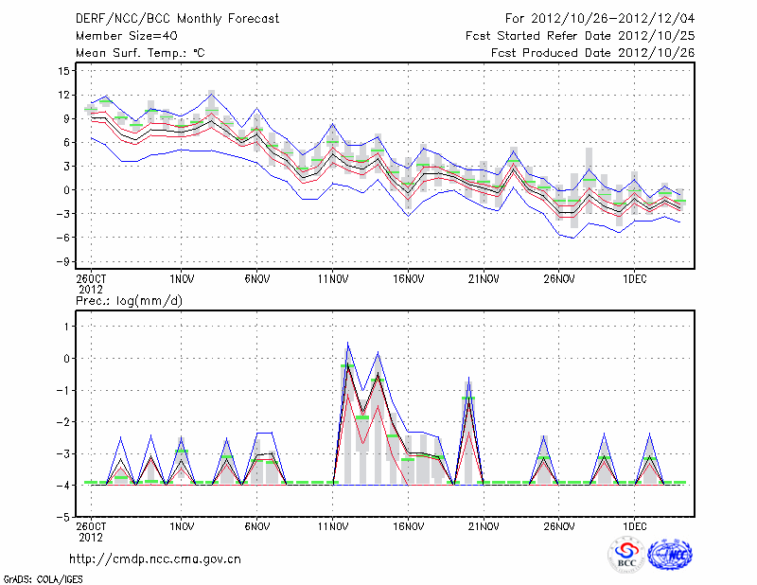This screenshot has height=585, width=757.
Task: Click the NCC globe logo
Action: (x=670, y=556)
